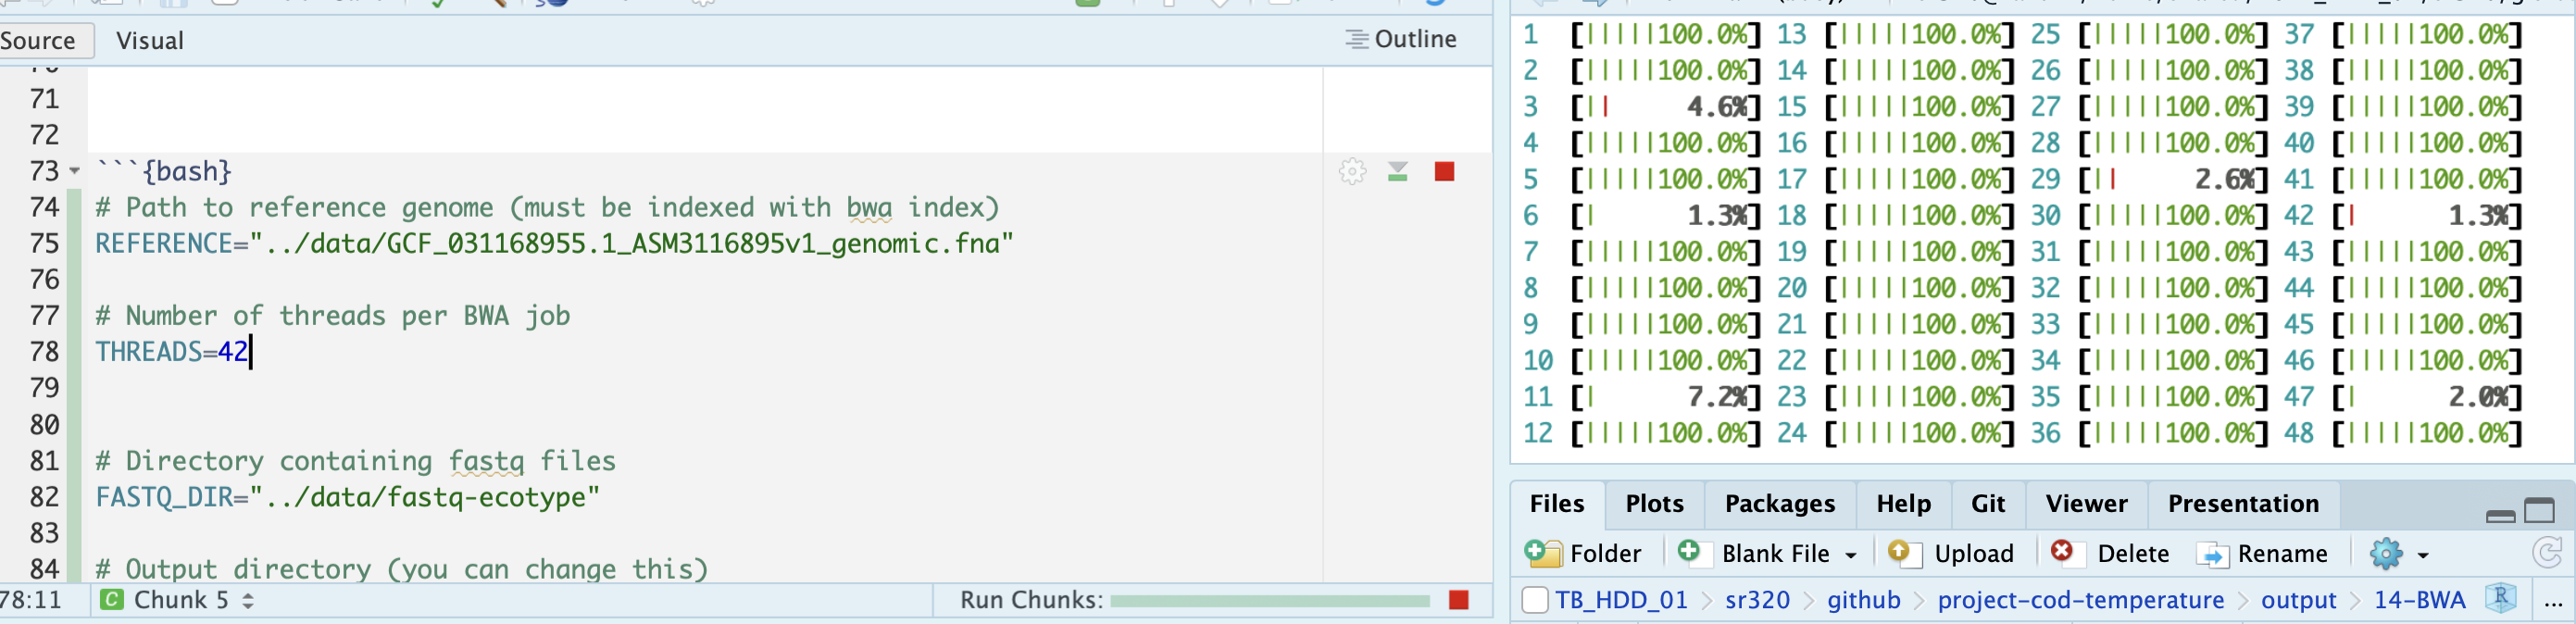Toggle the document Outline panel
2576x624 pixels.
1401,39
